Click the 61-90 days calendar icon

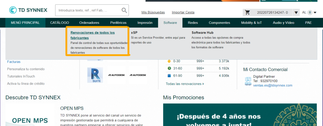(x=169, y=76)
